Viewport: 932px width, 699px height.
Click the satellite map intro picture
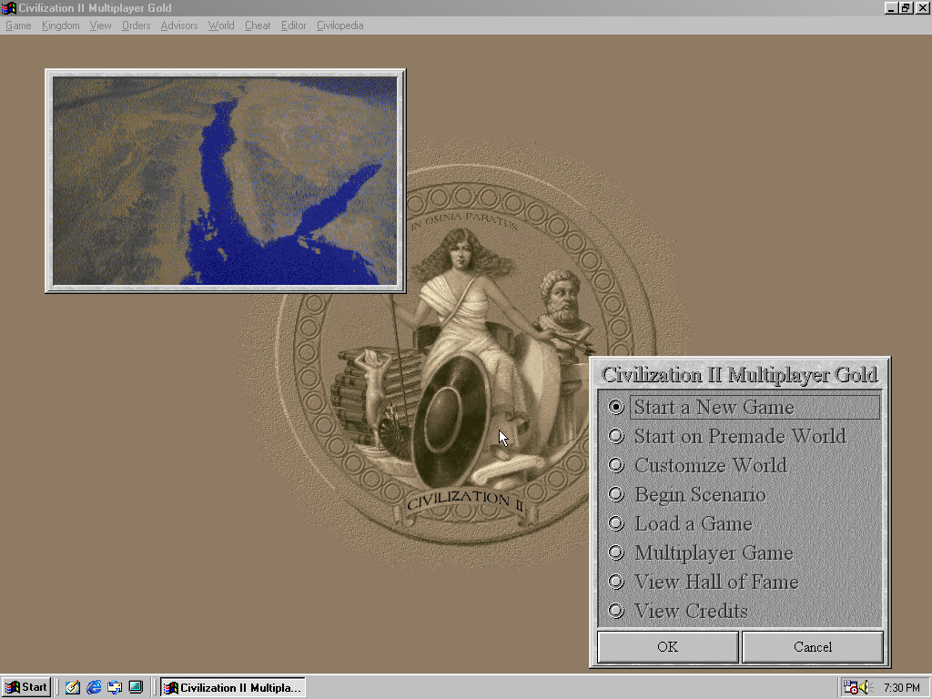click(x=226, y=181)
